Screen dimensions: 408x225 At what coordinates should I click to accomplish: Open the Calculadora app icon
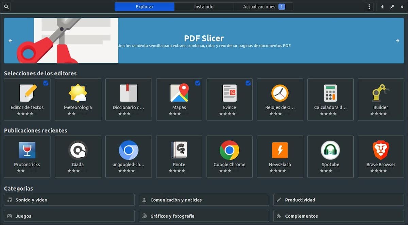tap(330, 93)
